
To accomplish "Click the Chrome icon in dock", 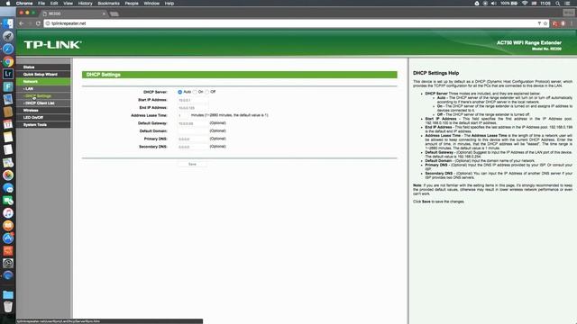I will click(x=8, y=61).
